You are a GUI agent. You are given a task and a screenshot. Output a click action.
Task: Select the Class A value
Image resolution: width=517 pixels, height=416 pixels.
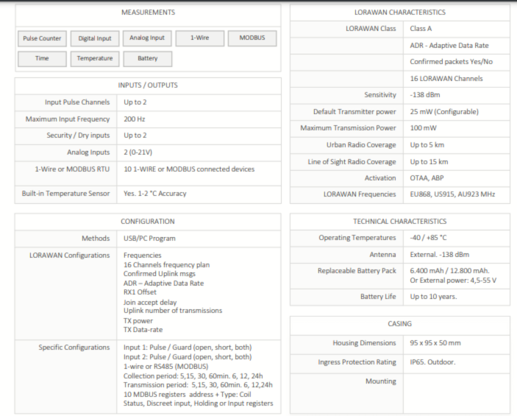[x=421, y=29]
